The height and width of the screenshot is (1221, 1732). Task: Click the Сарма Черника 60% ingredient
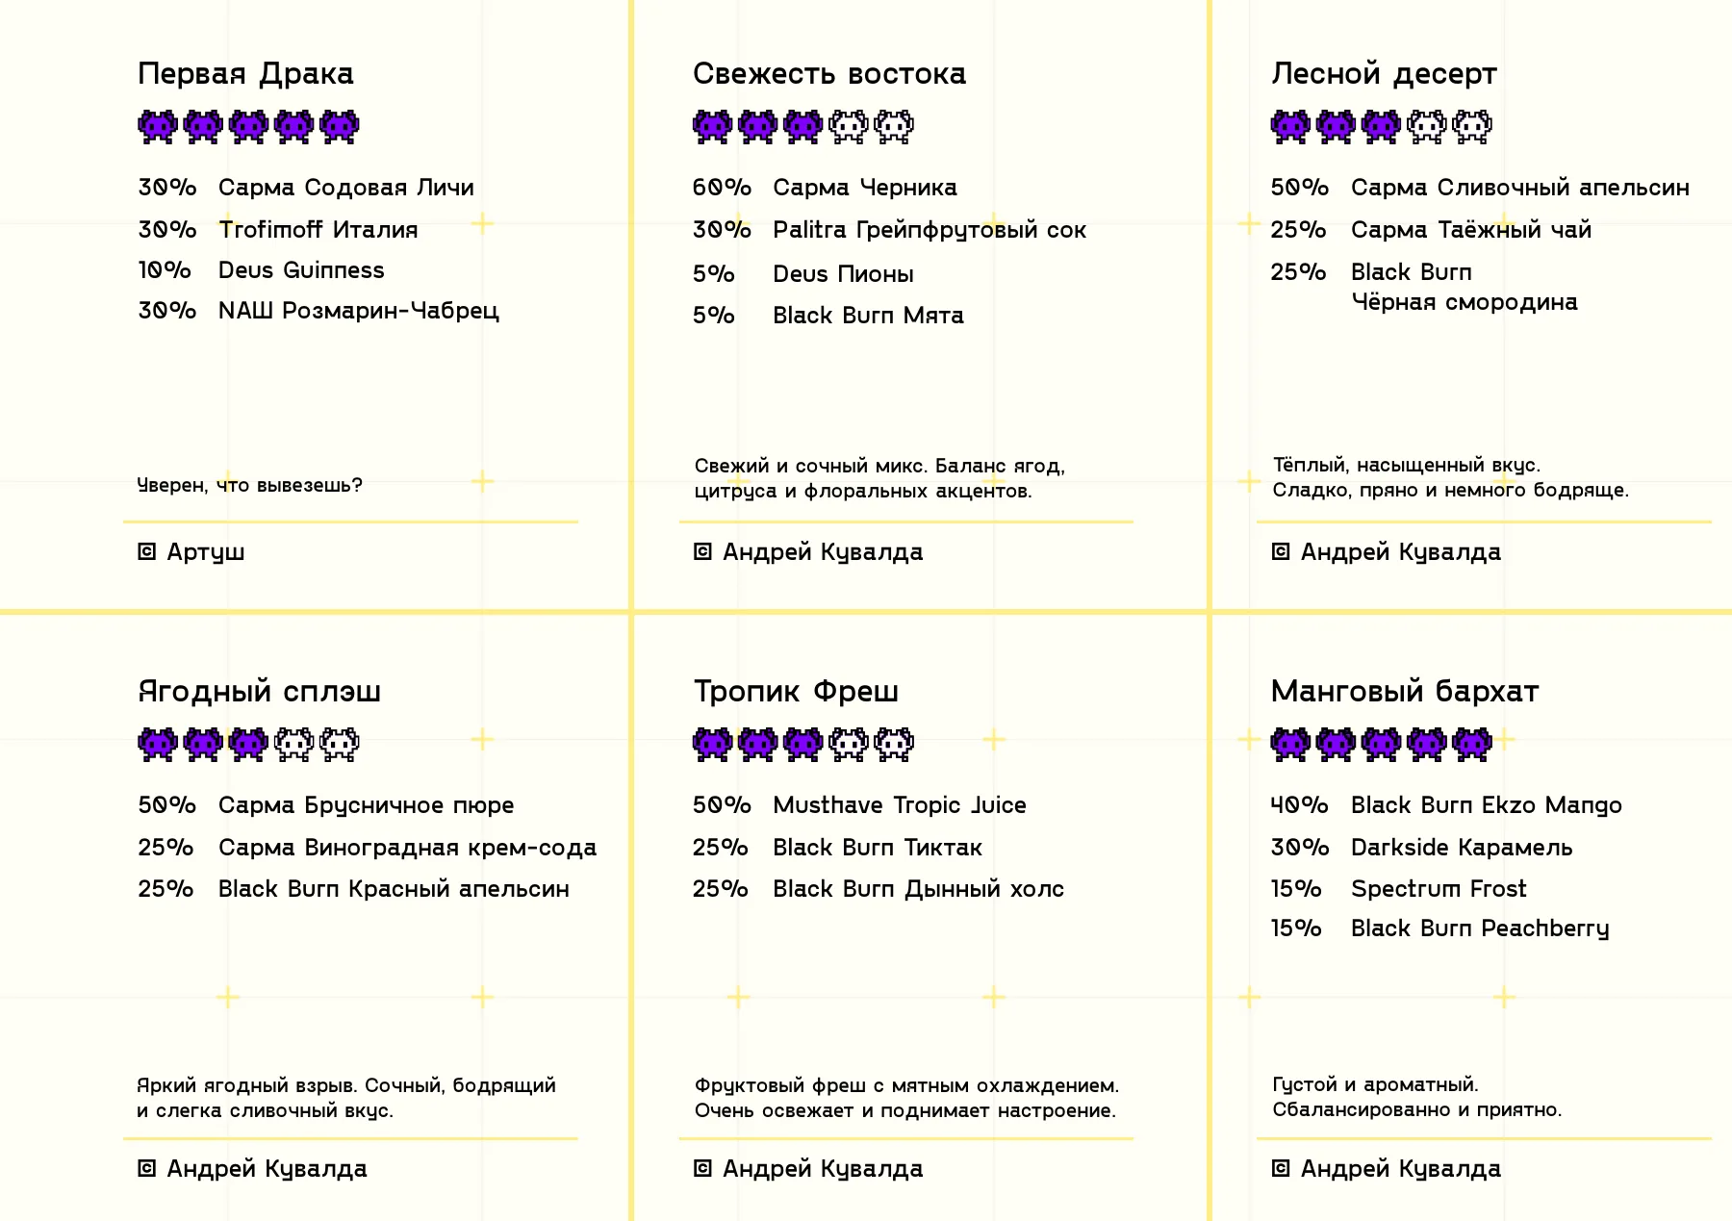[x=825, y=188]
